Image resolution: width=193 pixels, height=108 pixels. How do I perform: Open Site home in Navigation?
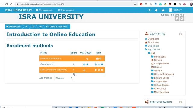click(x=153, y=42)
